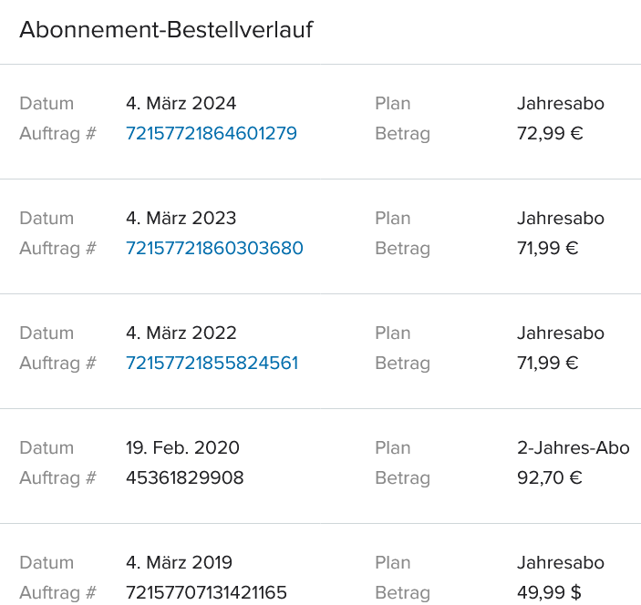Open order link 7215772186030 3680
Screen dimensions: 641x605
point(214,249)
